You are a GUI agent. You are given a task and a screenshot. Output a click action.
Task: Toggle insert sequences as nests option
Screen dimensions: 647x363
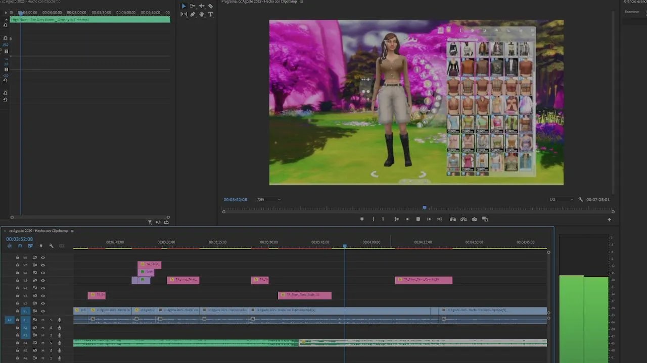(x=9, y=246)
